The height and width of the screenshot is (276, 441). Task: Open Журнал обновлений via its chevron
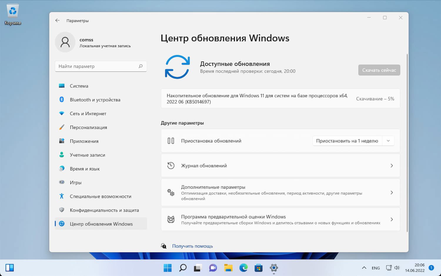coord(392,166)
